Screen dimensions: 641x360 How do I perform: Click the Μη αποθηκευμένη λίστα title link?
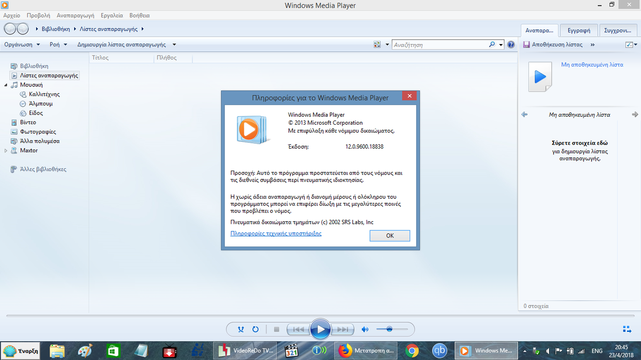click(592, 65)
